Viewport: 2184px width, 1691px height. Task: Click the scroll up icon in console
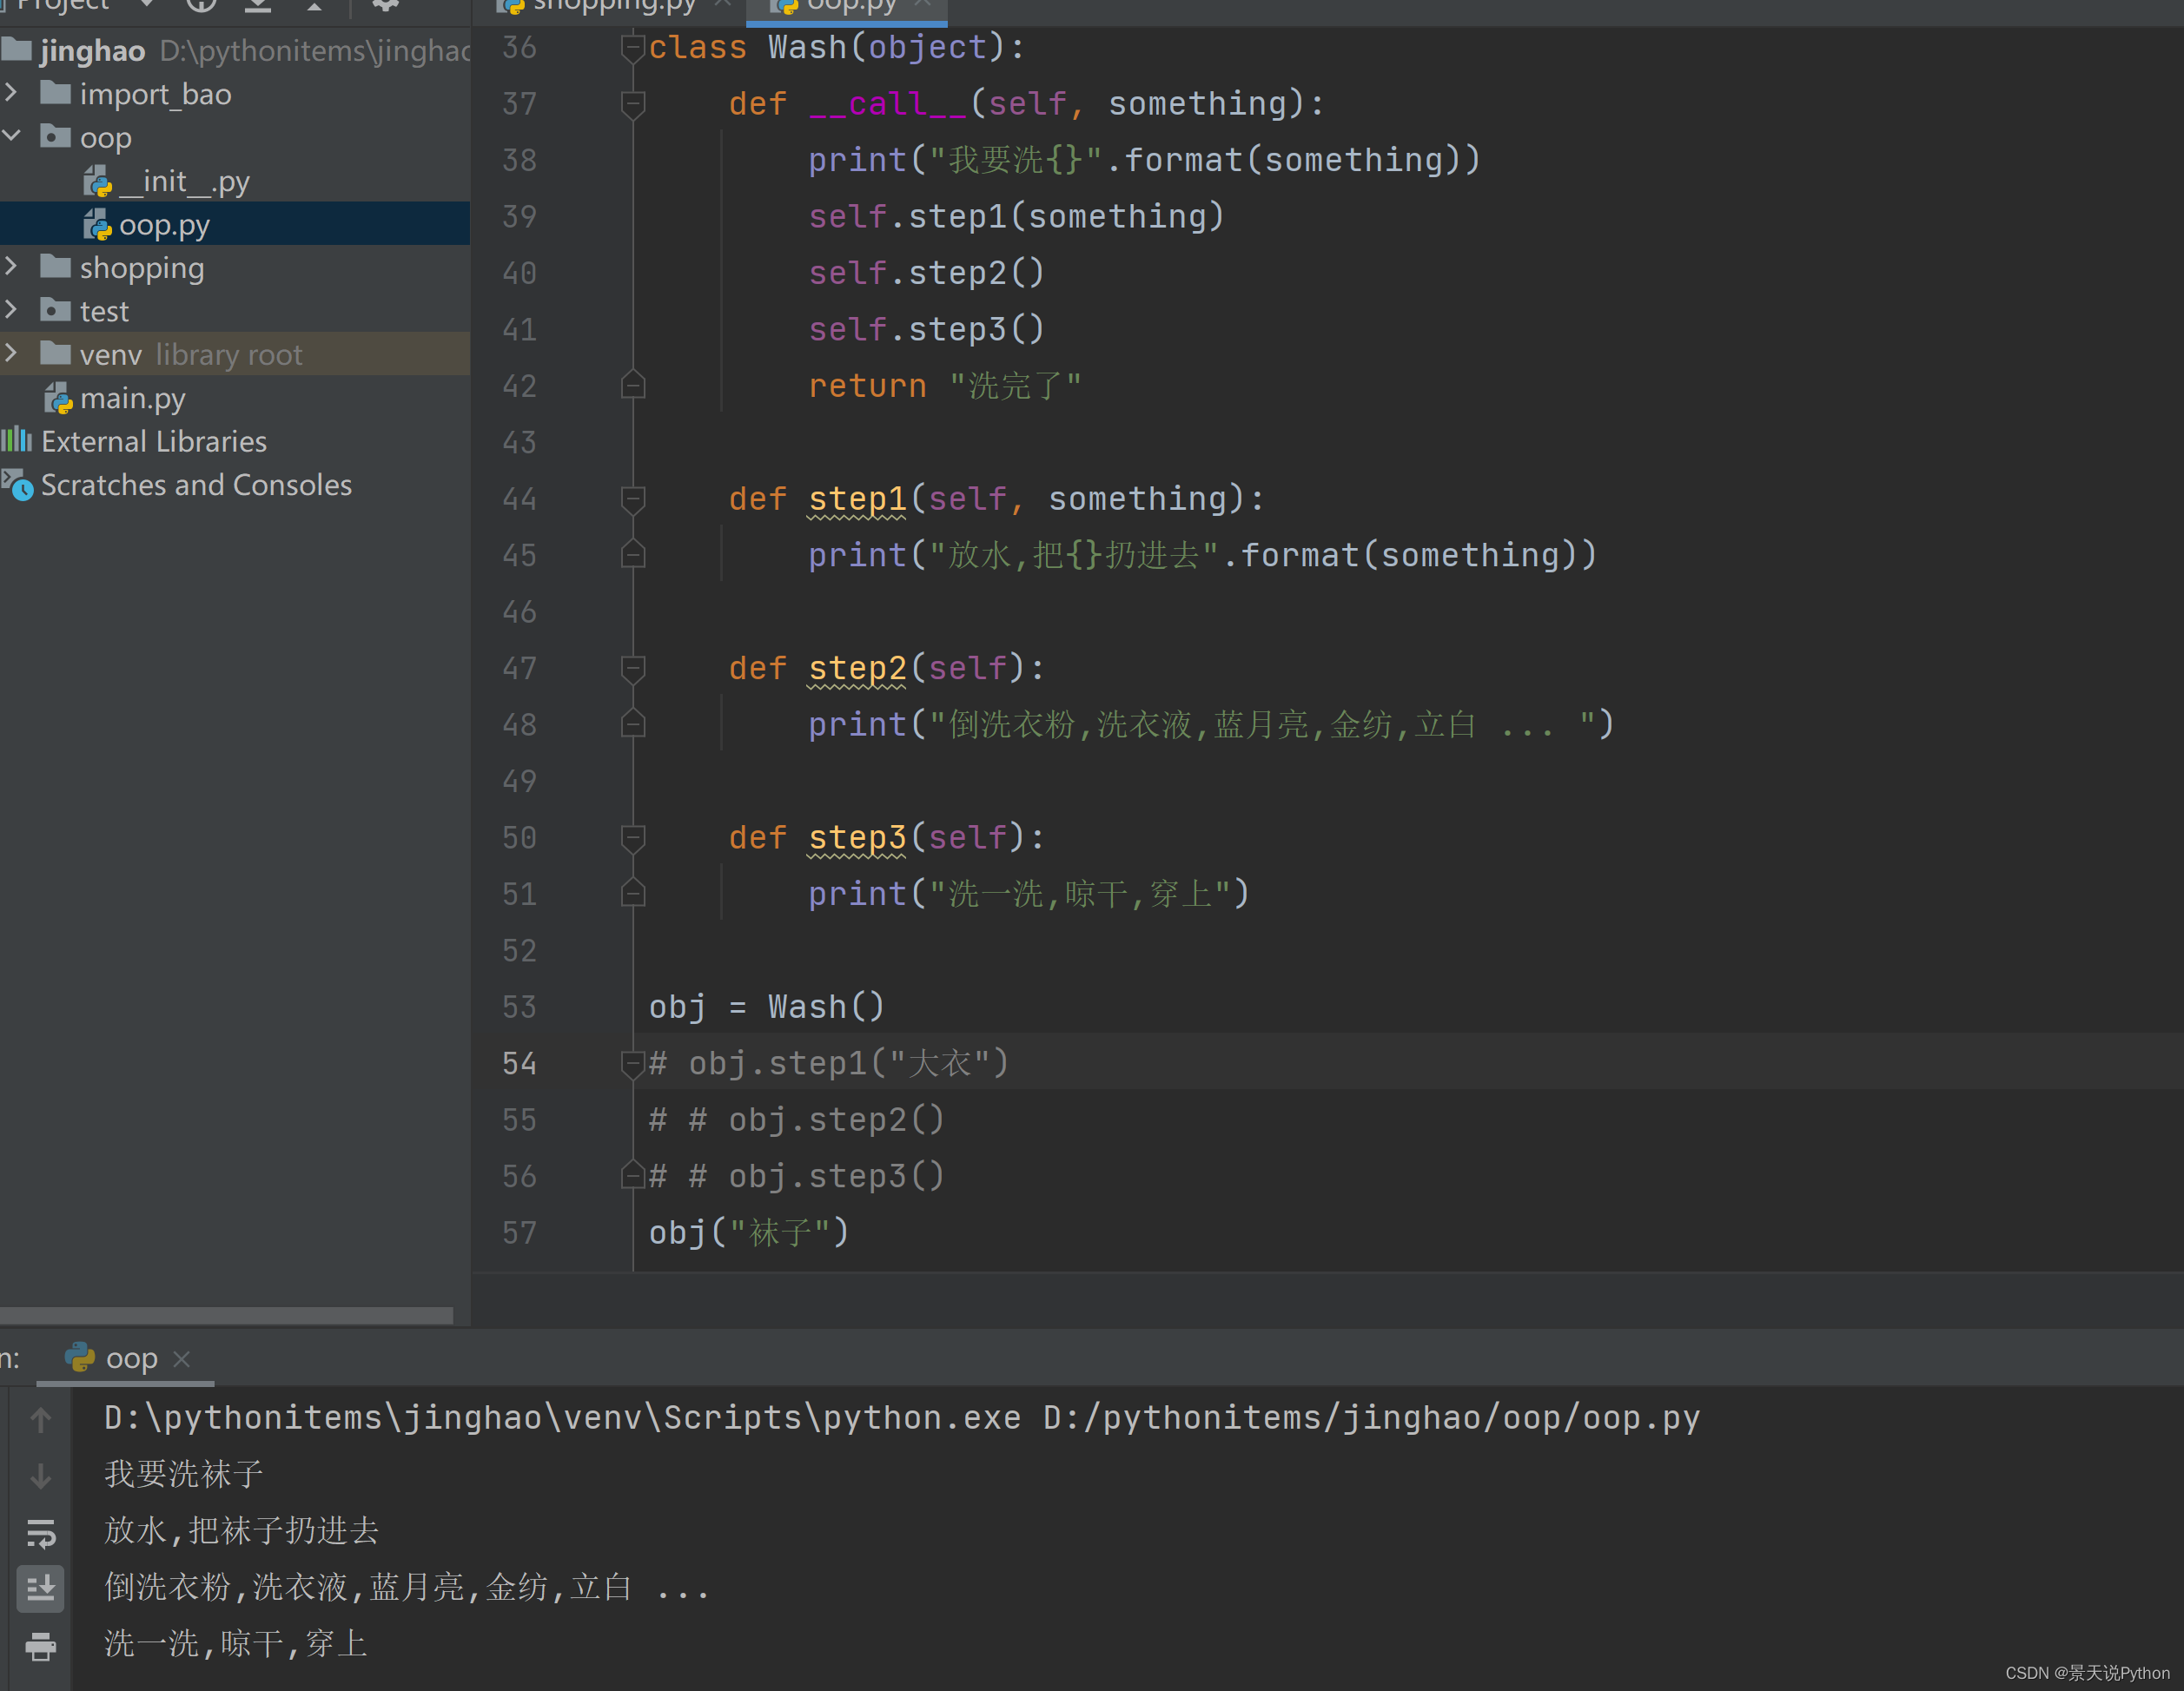39,1417
